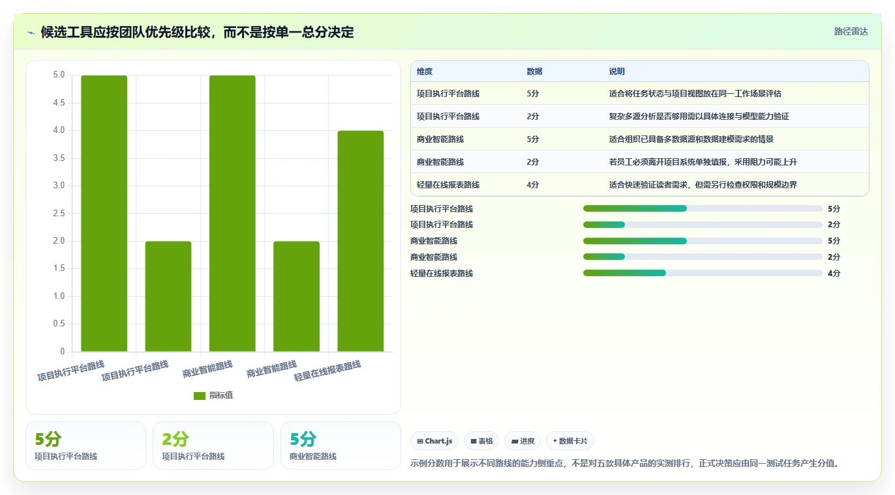Click the 3.5 y-axis tick label

click(x=59, y=158)
